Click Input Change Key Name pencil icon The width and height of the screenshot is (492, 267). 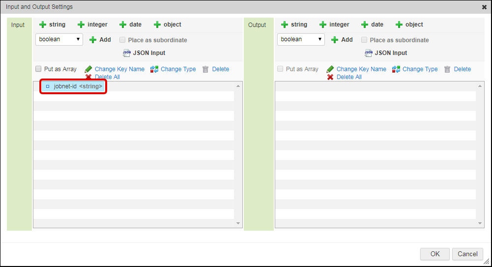(88, 69)
